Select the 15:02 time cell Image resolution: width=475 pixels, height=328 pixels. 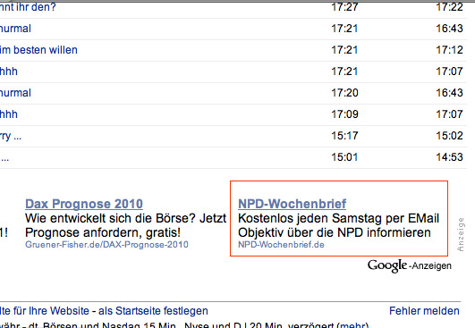click(449, 136)
